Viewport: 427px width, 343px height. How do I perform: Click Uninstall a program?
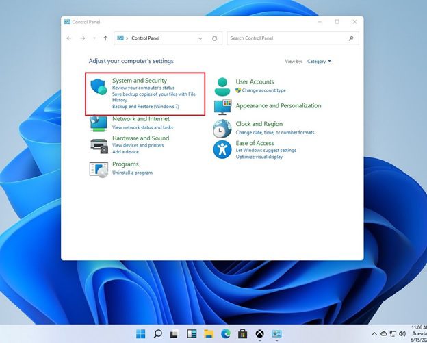(x=132, y=173)
